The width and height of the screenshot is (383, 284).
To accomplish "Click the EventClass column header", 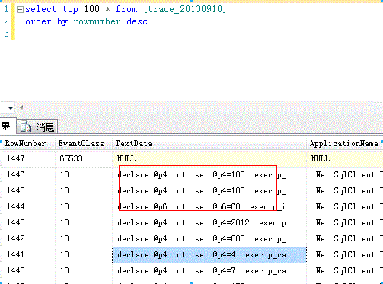I will point(84,144).
